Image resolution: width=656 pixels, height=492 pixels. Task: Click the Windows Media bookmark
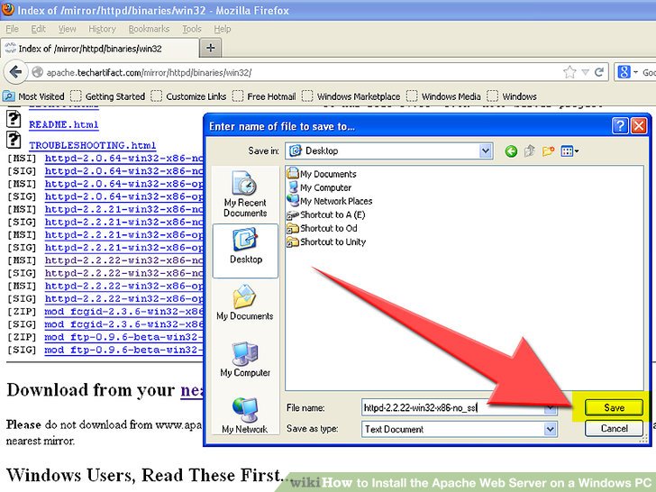pos(444,96)
